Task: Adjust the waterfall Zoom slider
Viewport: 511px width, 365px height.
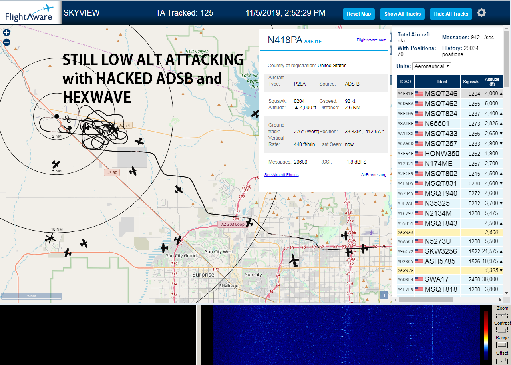Action: coord(502,315)
